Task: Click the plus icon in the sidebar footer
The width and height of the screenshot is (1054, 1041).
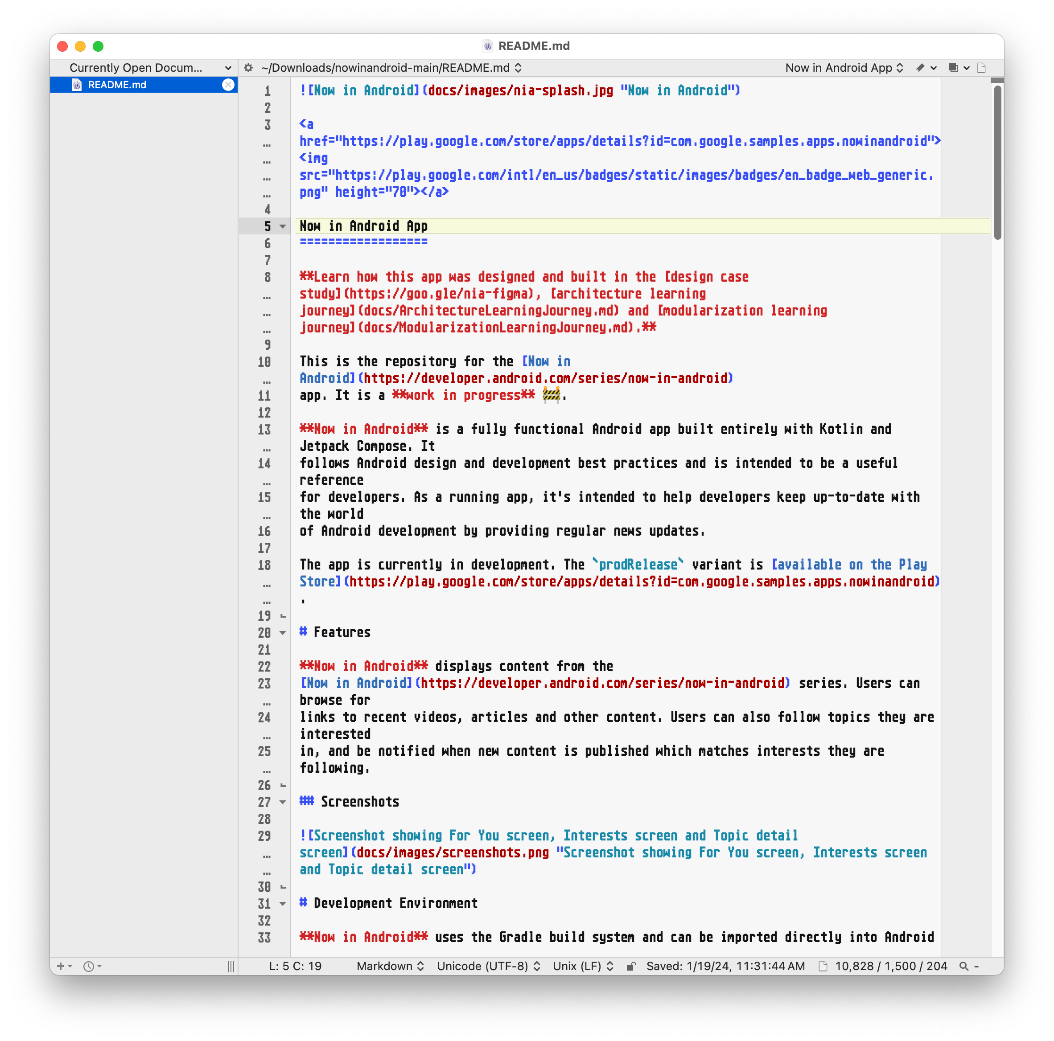Action: tap(61, 966)
